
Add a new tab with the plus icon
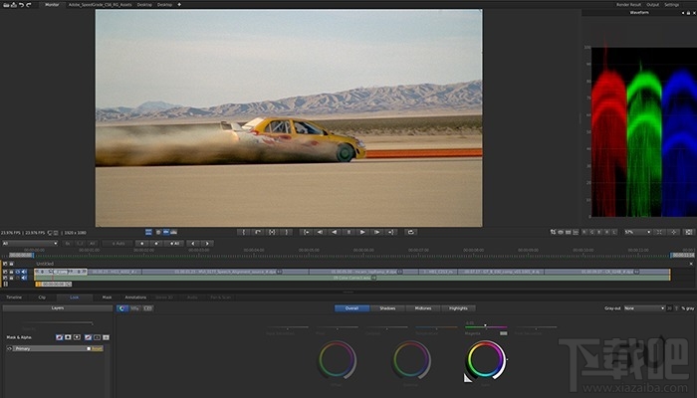click(179, 4)
